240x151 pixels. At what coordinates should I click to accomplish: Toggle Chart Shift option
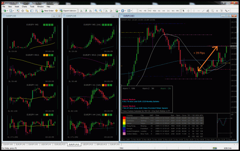tap(111, 11)
